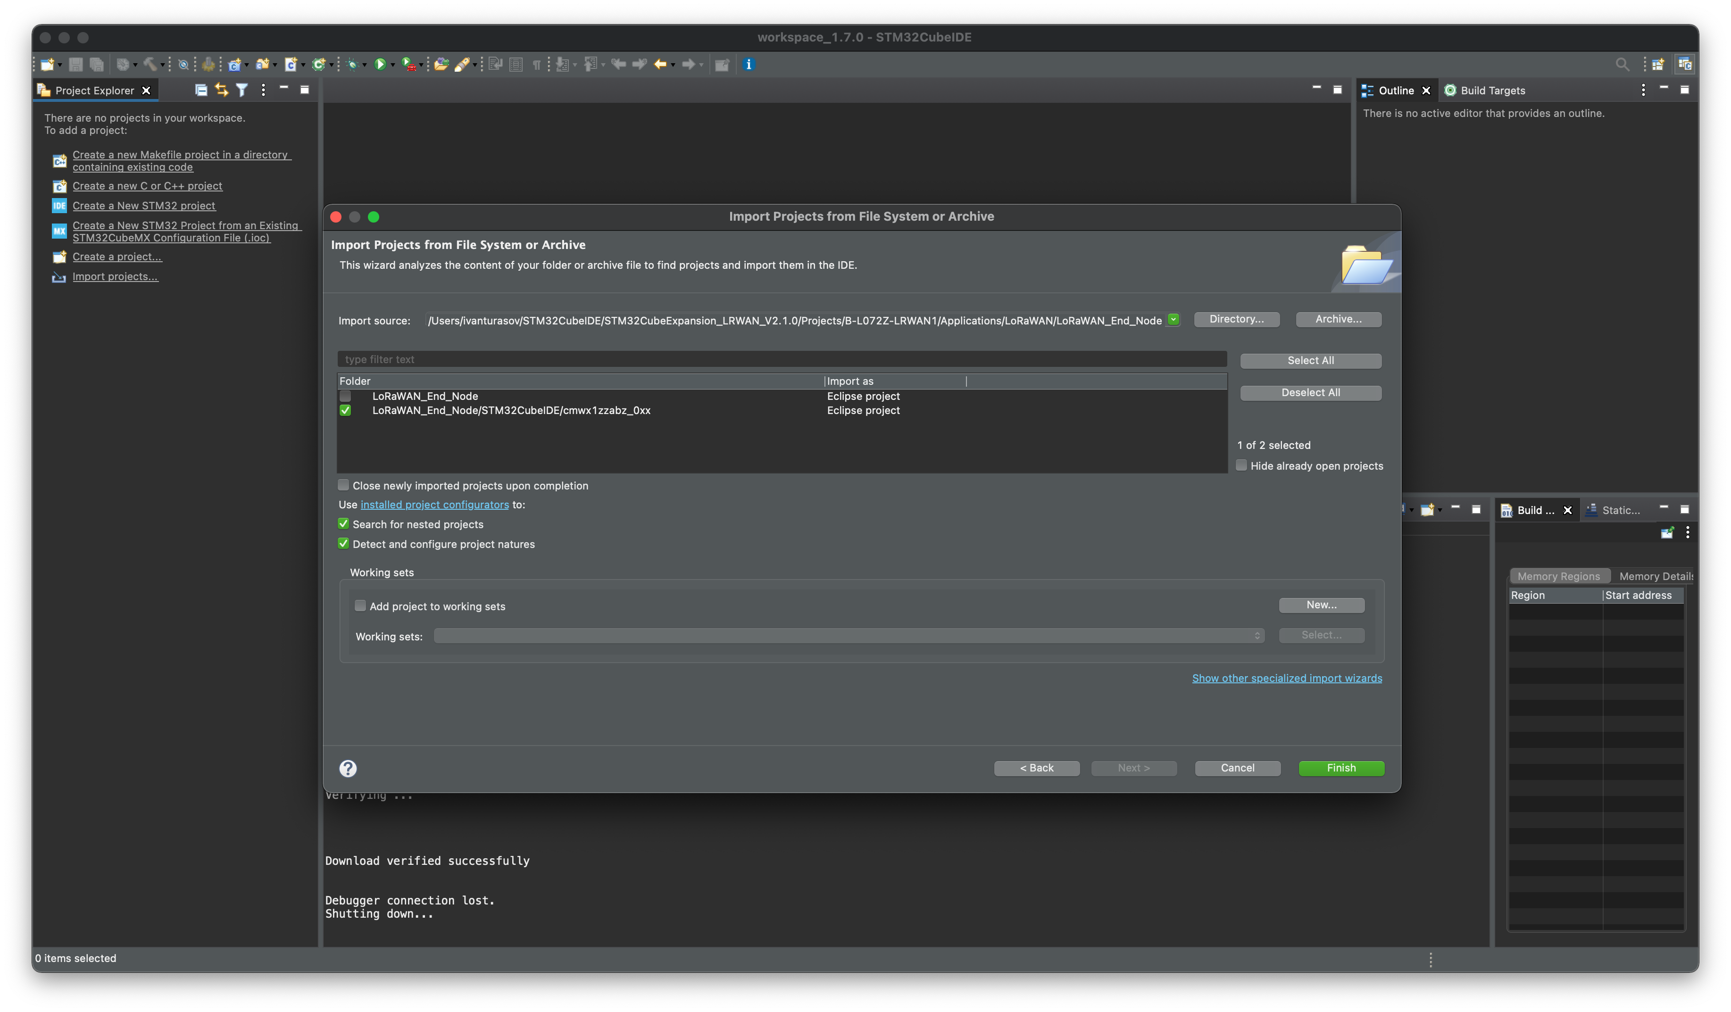1731x1012 pixels.
Task: Click the new C/C++ project toolbar icon
Action: click(235, 65)
